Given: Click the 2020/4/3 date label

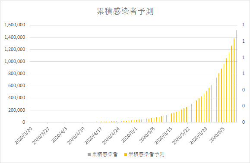Looking at the screenshot, I should pos(59,135).
